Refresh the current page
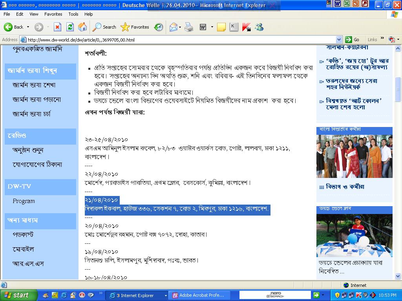The width and height of the screenshot is (402, 301). [70, 27]
